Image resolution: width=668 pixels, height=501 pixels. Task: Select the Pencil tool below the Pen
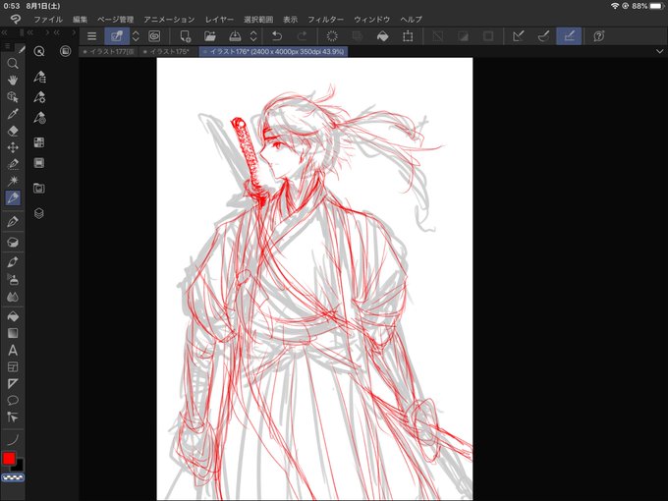13,222
